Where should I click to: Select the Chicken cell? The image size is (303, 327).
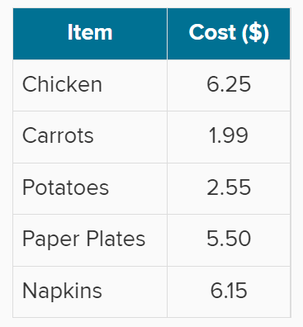click(x=90, y=85)
